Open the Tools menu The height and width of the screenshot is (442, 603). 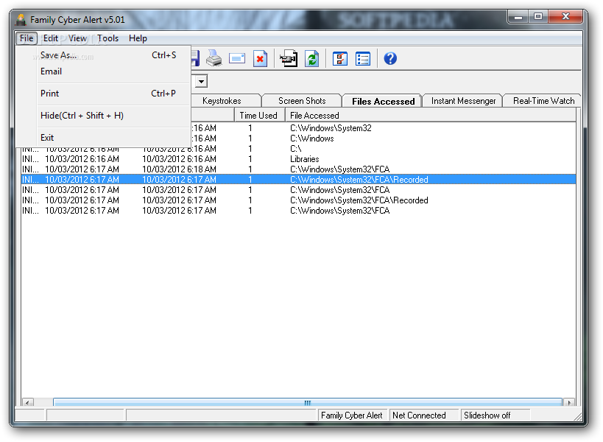tap(107, 38)
